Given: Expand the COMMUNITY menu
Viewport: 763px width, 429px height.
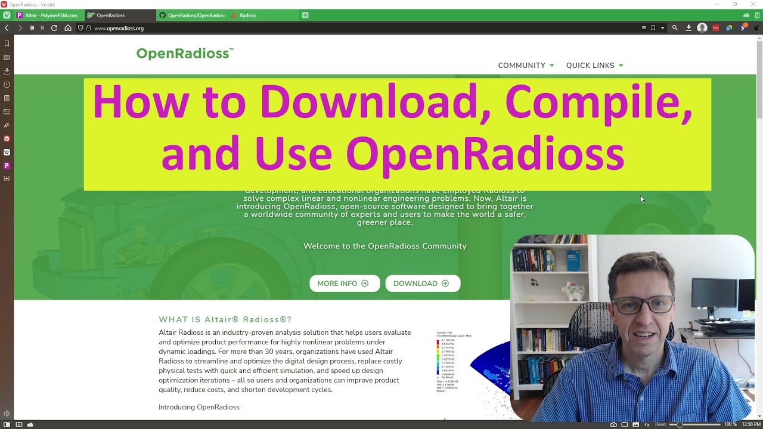Looking at the screenshot, I should click(x=526, y=66).
